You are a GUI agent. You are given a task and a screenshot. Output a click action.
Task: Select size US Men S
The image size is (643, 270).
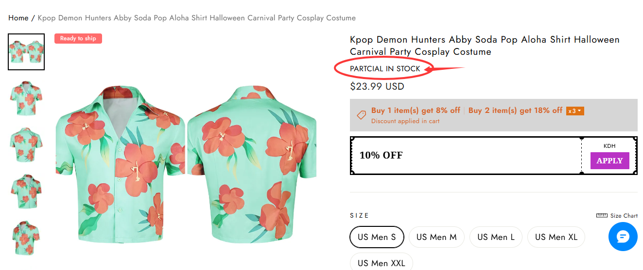point(377,237)
